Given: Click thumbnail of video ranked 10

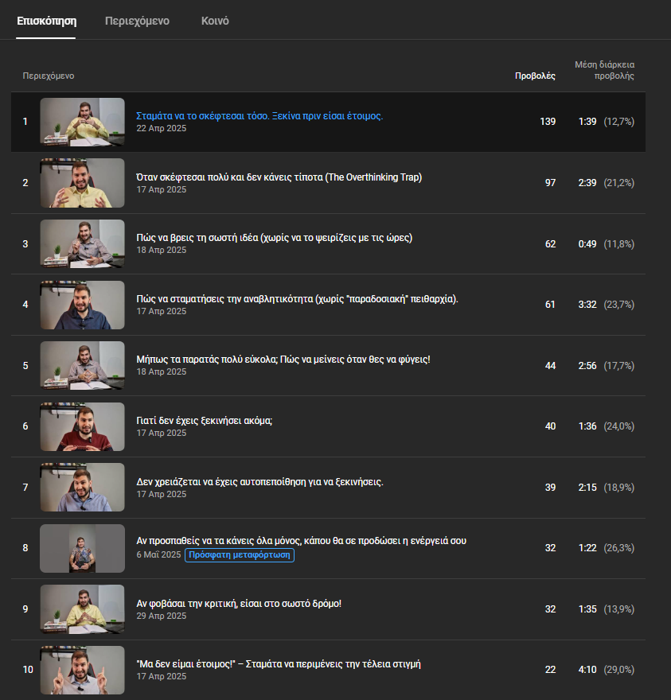Looking at the screenshot, I should (x=82, y=670).
